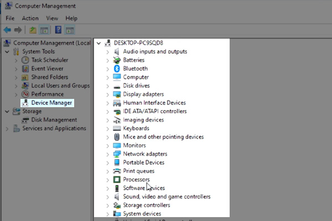Click the Task Scheduler clock icon
332x221 pixels.
25,60
